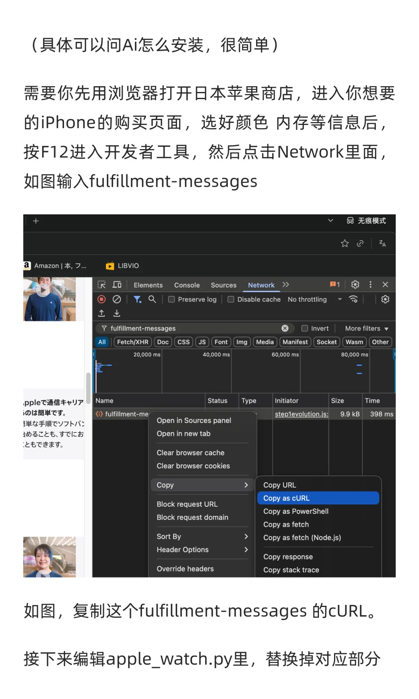Screen dimensions: 419x699
Task: Filter by Media requests
Action: click(x=265, y=342)
